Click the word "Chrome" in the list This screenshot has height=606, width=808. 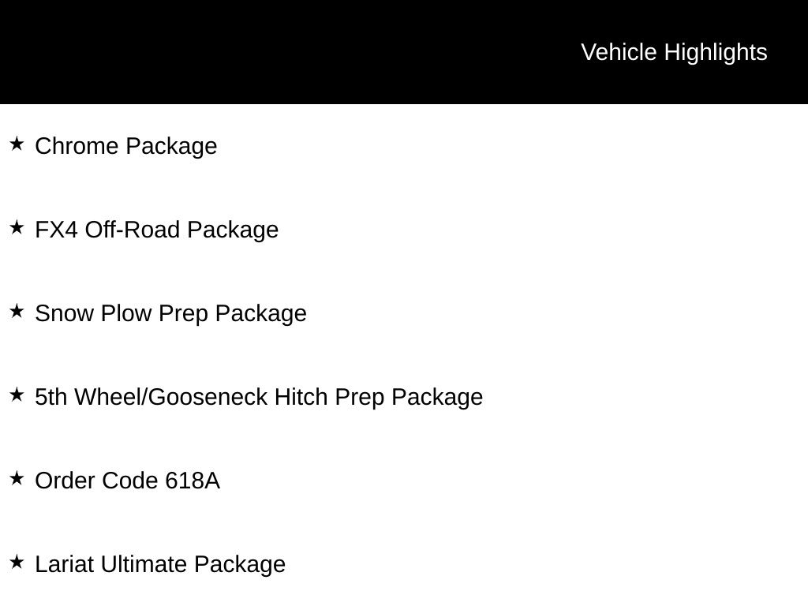tap(77, 146)
